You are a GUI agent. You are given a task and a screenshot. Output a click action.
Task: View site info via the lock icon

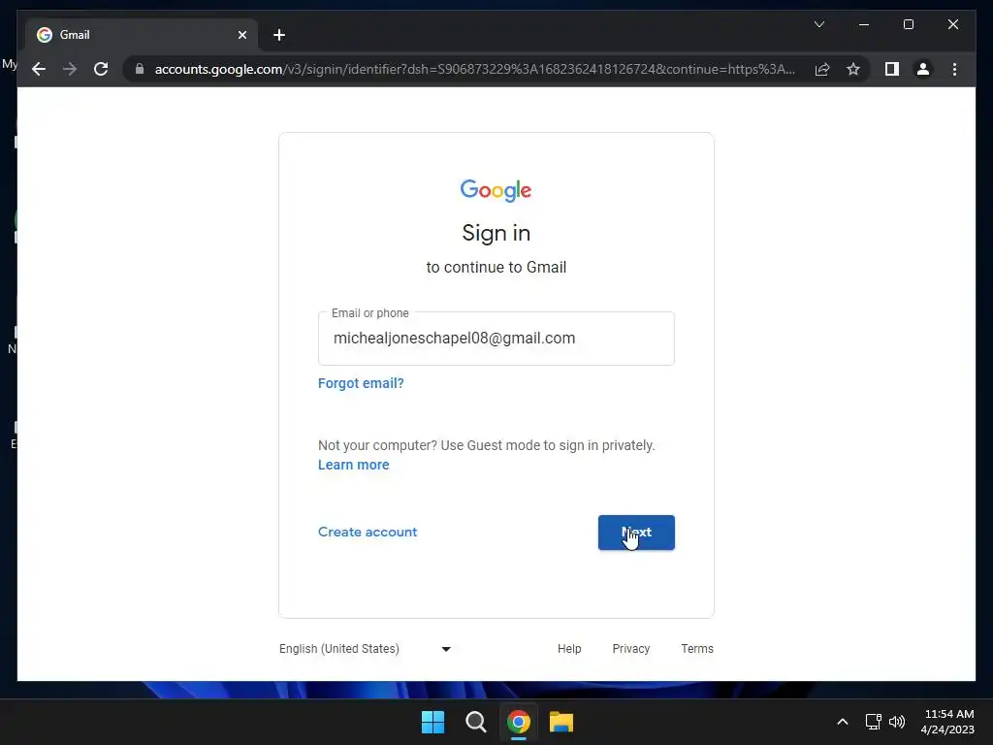tap(140, 69)
